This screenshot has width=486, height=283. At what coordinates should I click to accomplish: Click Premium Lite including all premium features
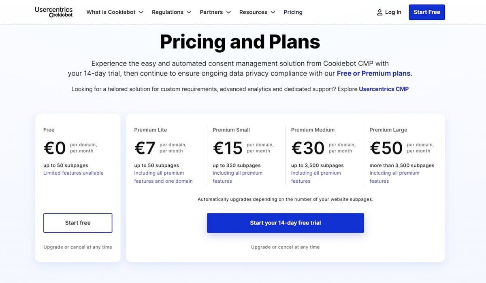(163, 177)
